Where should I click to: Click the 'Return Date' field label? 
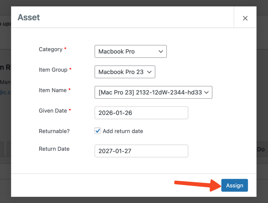coord(54,149)
